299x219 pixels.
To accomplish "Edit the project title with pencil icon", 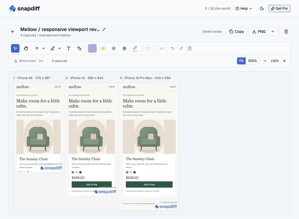I will [x=104, y=29].
